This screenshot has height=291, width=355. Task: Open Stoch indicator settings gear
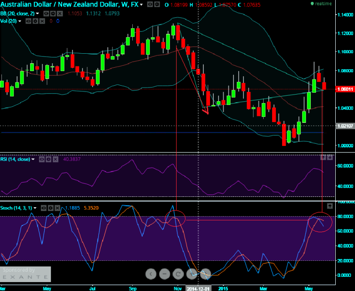point(51,208)
